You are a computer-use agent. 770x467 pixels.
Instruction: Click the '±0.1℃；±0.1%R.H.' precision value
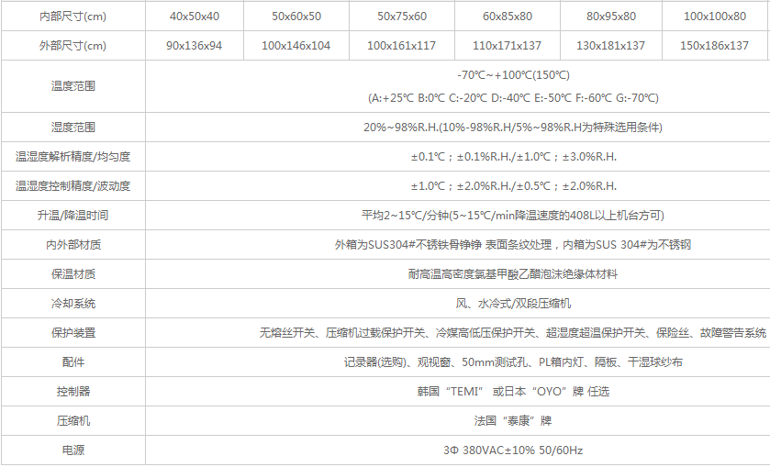514,157
